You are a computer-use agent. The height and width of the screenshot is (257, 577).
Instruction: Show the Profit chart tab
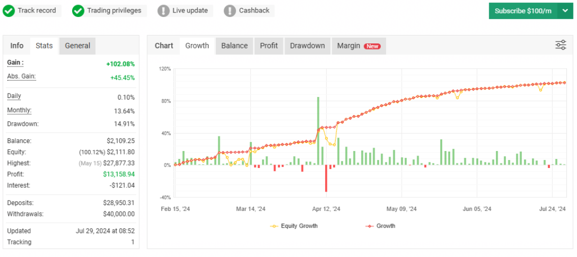pyautogui.click(x=269, y=46)
